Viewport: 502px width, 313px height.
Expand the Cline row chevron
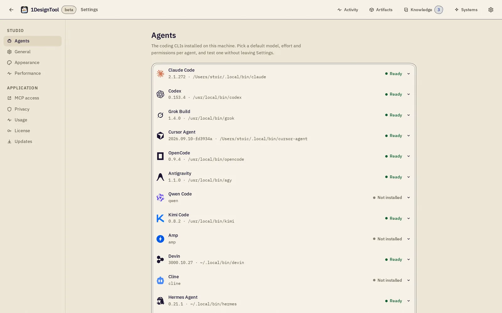tap(409, 280)
